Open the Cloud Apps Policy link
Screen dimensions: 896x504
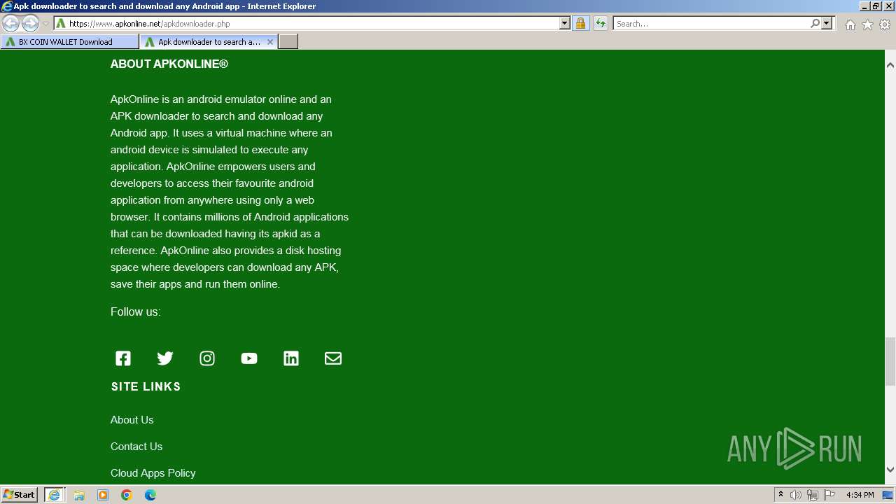pyautogui.click(x=153, y=473)
